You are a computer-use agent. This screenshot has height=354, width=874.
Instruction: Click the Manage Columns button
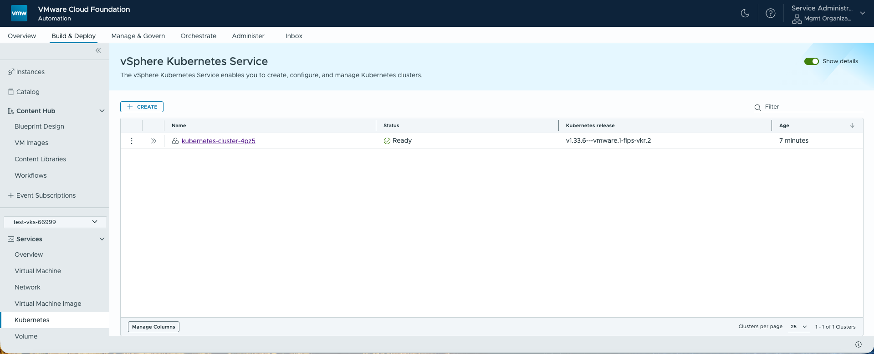click(153, 327)
